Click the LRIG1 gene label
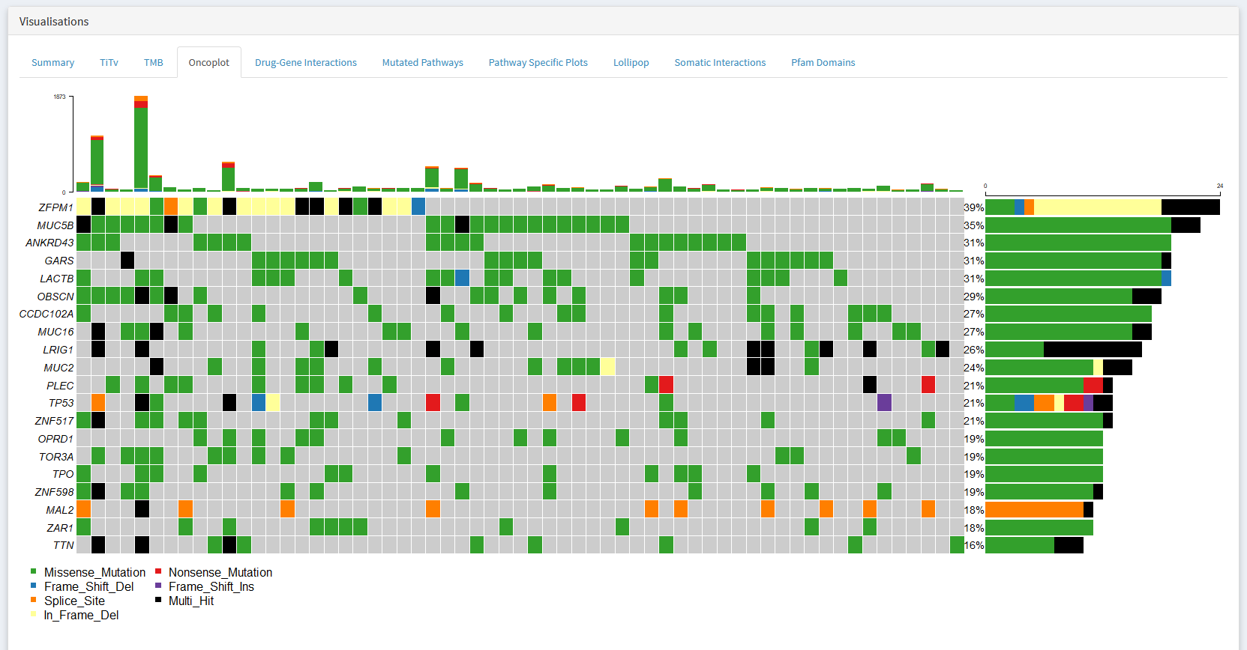The height and width of the screenshot is (650, 1247). click(x=58, y=350)
